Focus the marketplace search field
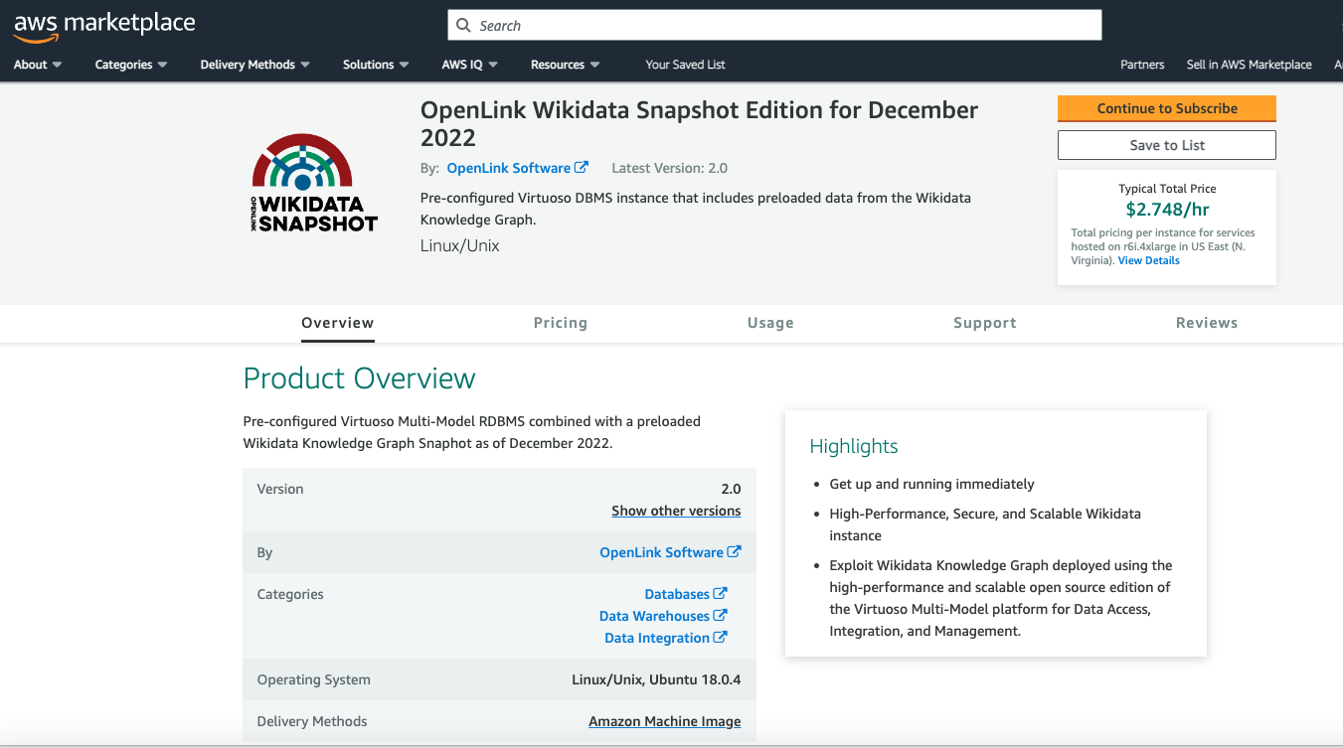1343x748 pixels. click(775, 26)
